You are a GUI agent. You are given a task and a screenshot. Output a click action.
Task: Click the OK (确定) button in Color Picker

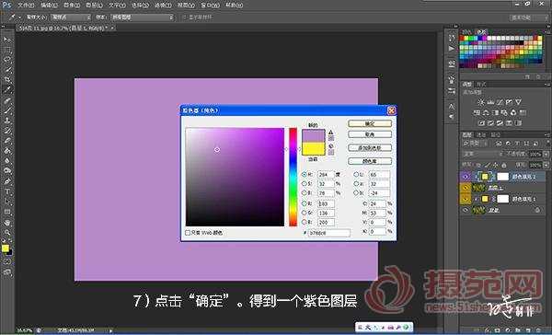coord(370,123)
